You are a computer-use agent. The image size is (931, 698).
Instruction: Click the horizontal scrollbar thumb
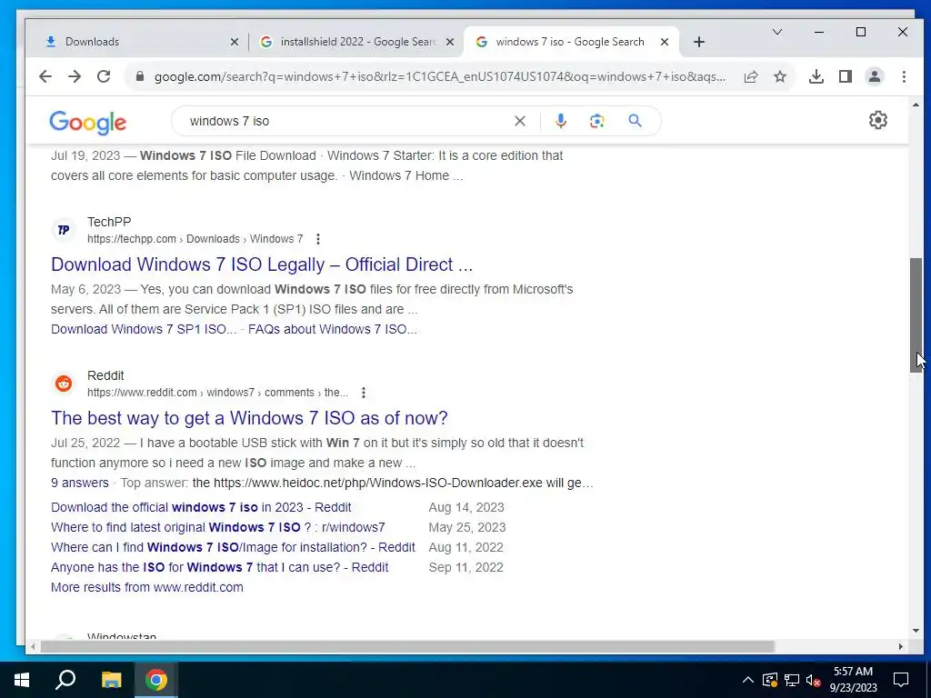coord(408,646)
